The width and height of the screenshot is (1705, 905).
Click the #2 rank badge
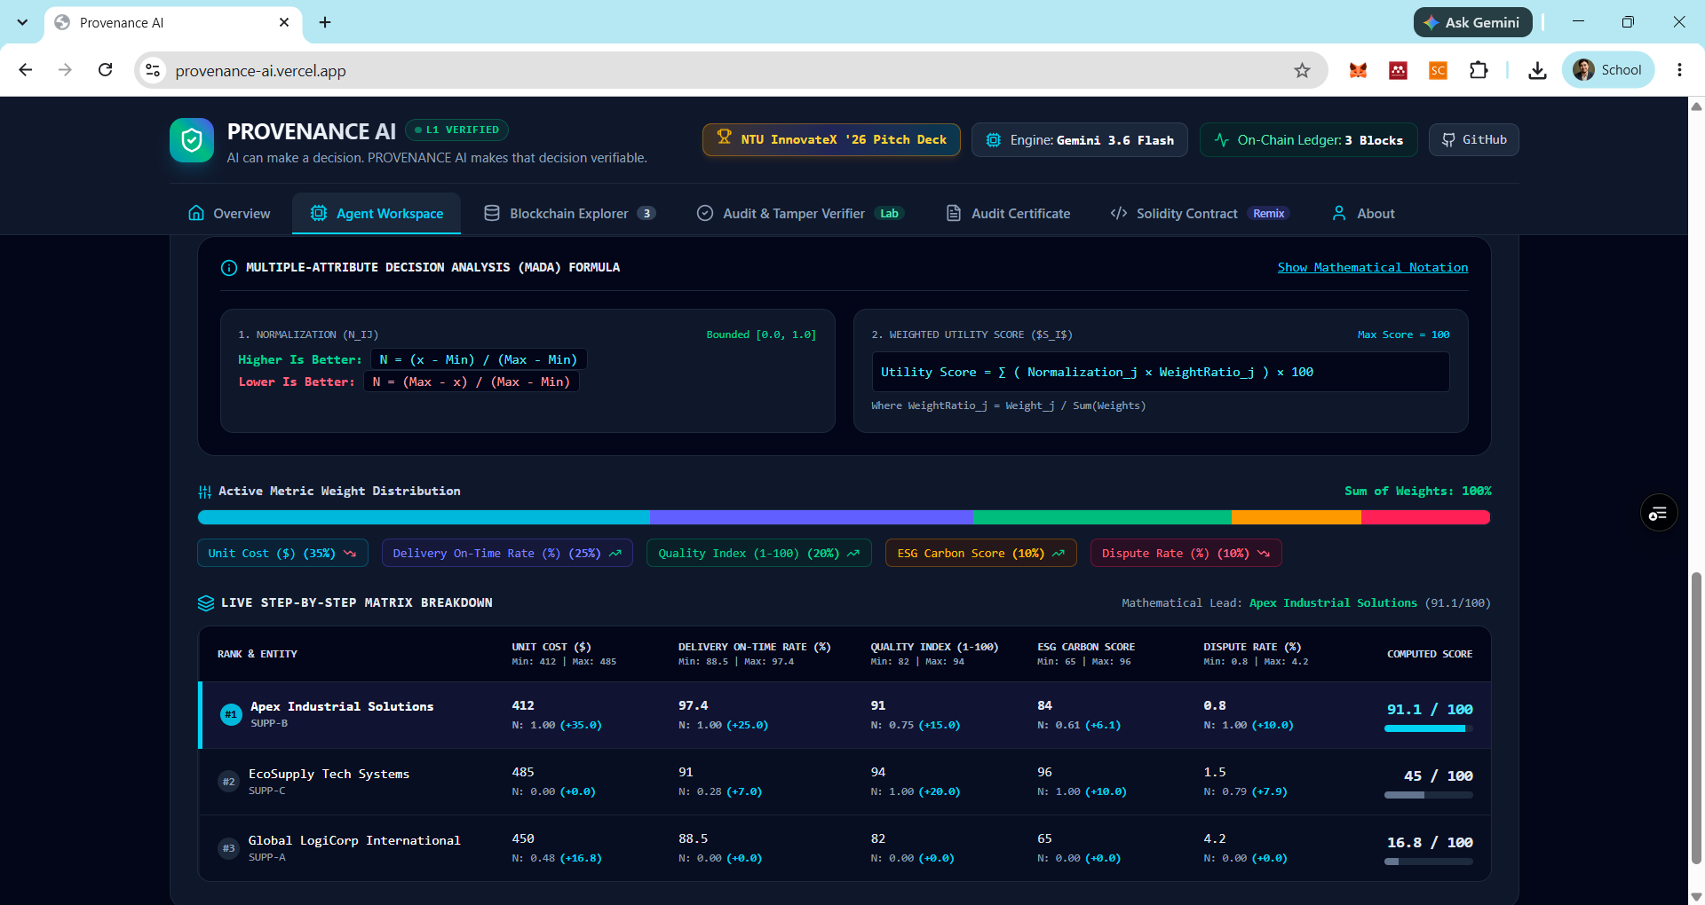click(229, 782)
